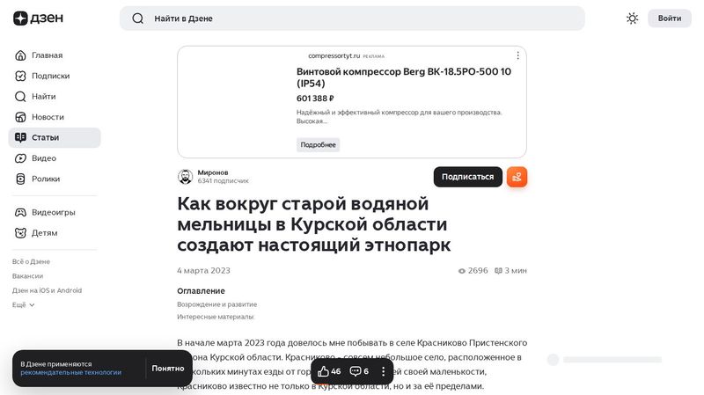Click the Dzen logo icon
This screenshot has height=395, width=704.
pyautogui.click(x=20, y=18)
